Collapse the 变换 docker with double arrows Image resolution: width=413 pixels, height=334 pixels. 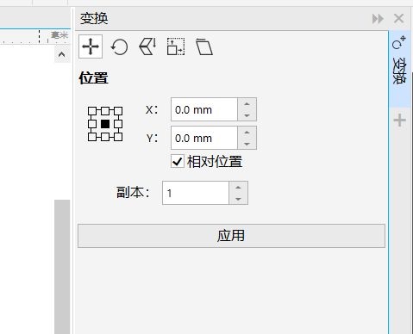pyautogui.click(x=378, y=19)
